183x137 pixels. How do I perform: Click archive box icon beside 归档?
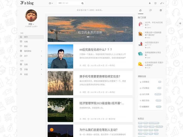click(x=21, y=41)
